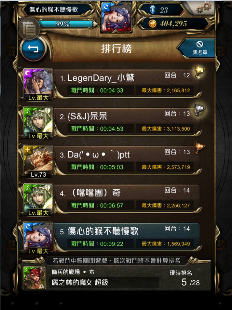This screenshot has height=310, width=232.
Task: Open the 黑名單 blacklist button
Action: [x=197, y=48]
